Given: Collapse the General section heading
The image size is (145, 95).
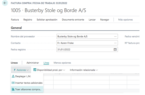Looking at the screenshot, I should 16,28.
